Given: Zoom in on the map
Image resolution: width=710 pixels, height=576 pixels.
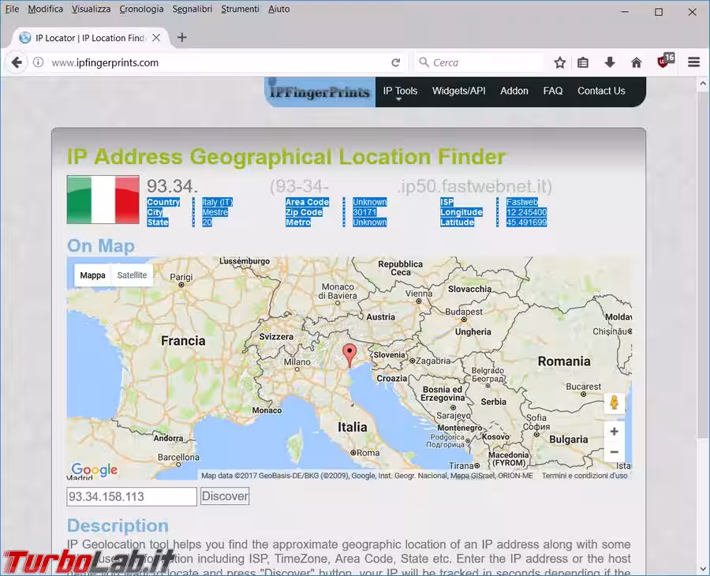Looking at the screenshot, I should [x=615, y=432].
